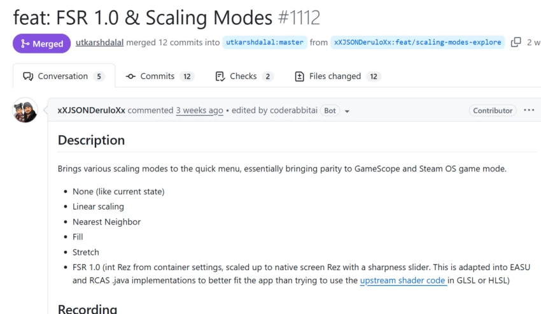Open utkarshdalal's profile link
The width and height of the screenshot is (541, 314).
[x=100, y=42]
